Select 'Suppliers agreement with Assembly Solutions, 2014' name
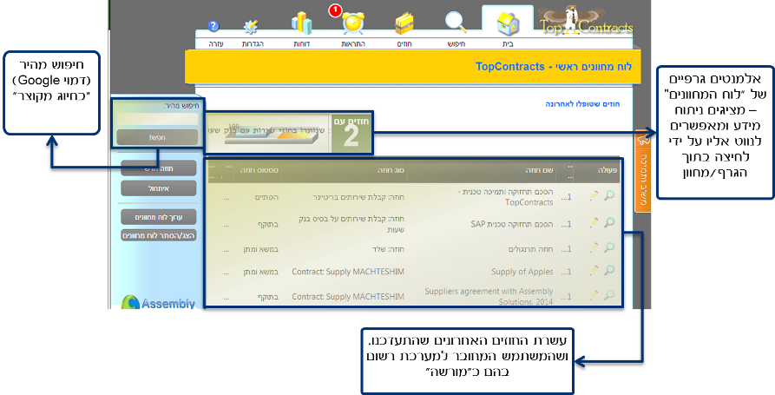Viewport: 775px width, 395px height. click(x=489, y=297)
